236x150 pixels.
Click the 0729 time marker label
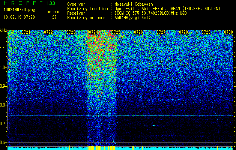(206, 32)
